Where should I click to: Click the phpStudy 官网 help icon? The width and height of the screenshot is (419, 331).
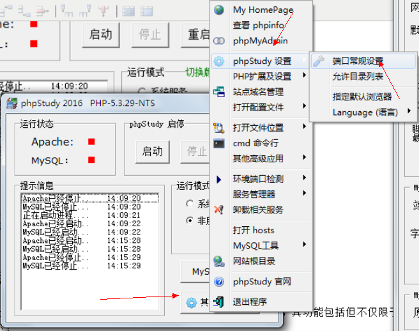point(219,282)
